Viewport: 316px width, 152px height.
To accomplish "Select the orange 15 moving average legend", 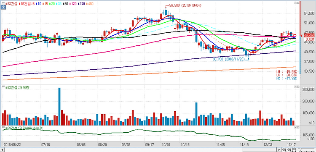I will (x=46, y=4).
